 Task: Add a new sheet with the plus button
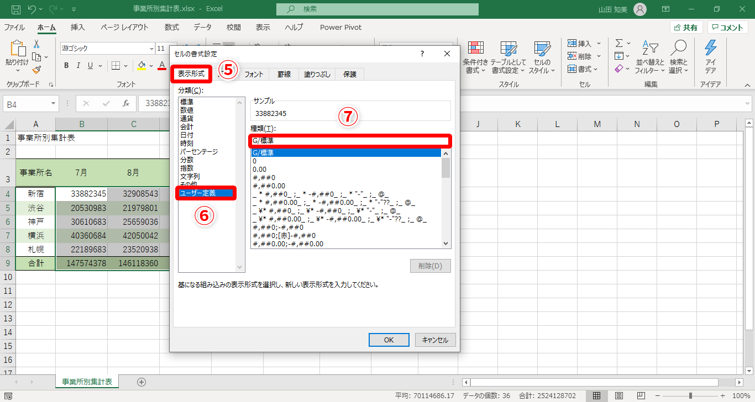point(141,382)
